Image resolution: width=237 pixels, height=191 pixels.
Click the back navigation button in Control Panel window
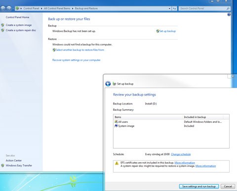click(3, 8)
